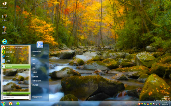Click the orange input method tray icon

[139, 104]
